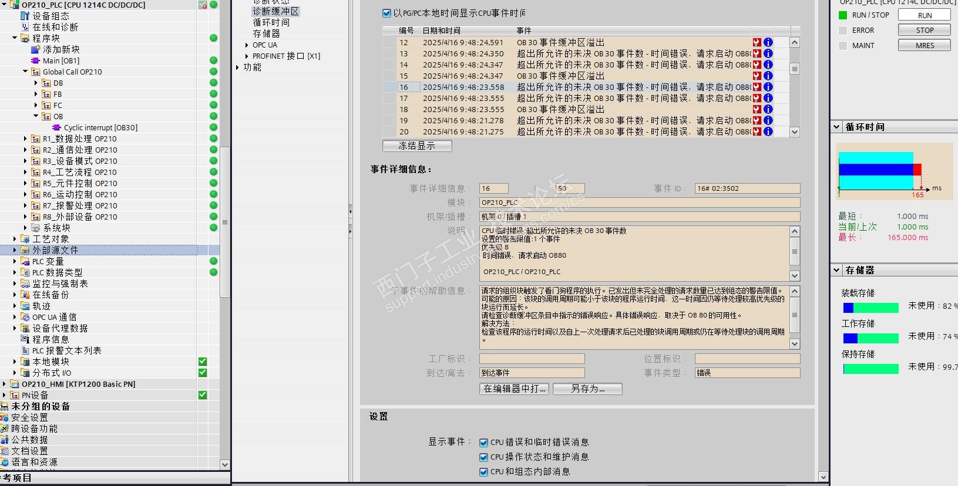Click the 系统块 folder icon
Image resolution: width=958 pixels, height=486 pixels.
pos(36,228)
